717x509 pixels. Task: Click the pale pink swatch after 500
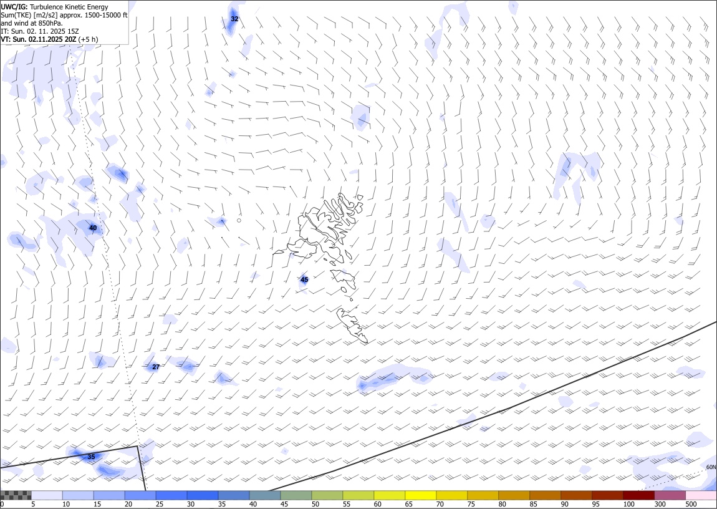click(701, 495)
